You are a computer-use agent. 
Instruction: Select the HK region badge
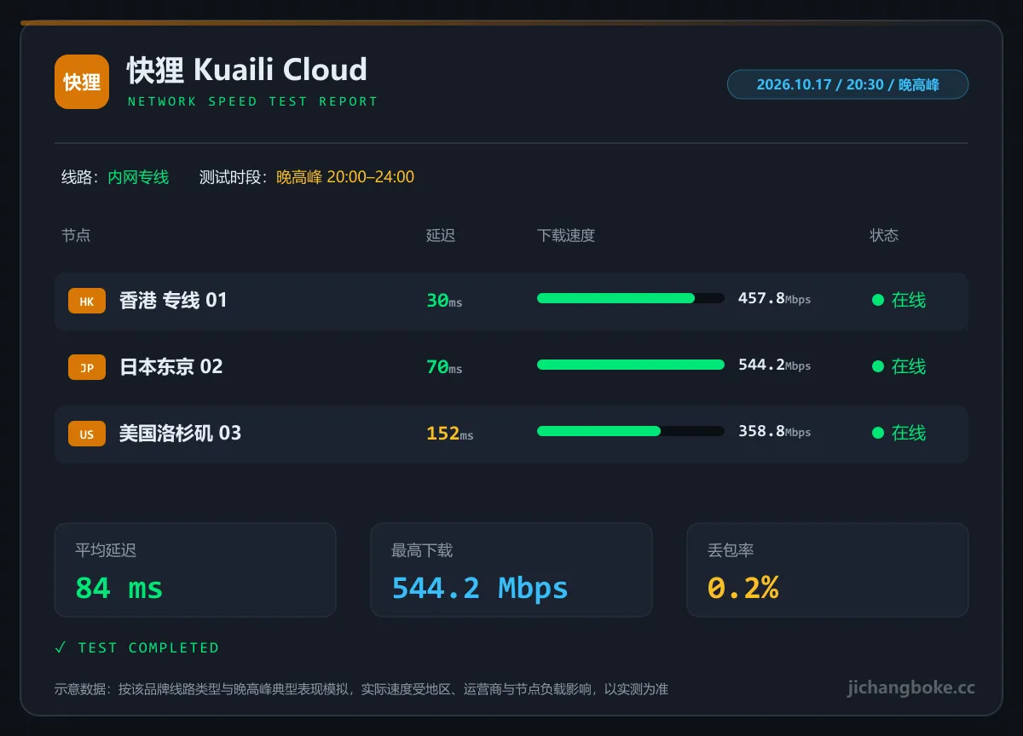pyautogui.click(x=87, y=301)
